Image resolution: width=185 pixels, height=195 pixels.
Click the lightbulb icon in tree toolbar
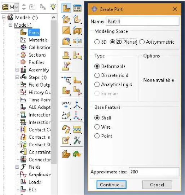(53, 7)
